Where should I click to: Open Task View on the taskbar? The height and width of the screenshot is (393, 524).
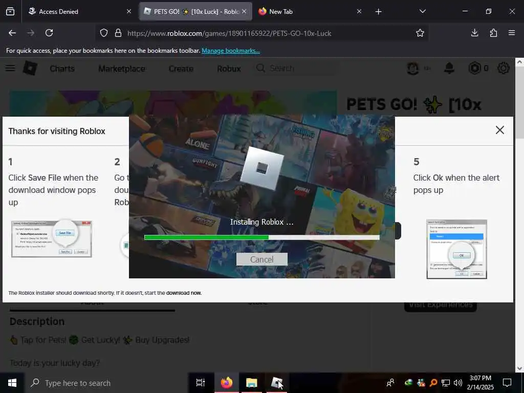200,383
